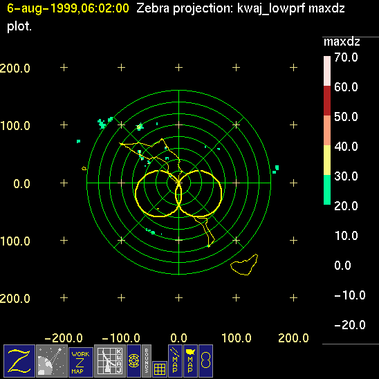Click the 60.0–70.0 pale pink color band
The width and height of the screenshot is (379, 379).
click(x=327, y=71)
